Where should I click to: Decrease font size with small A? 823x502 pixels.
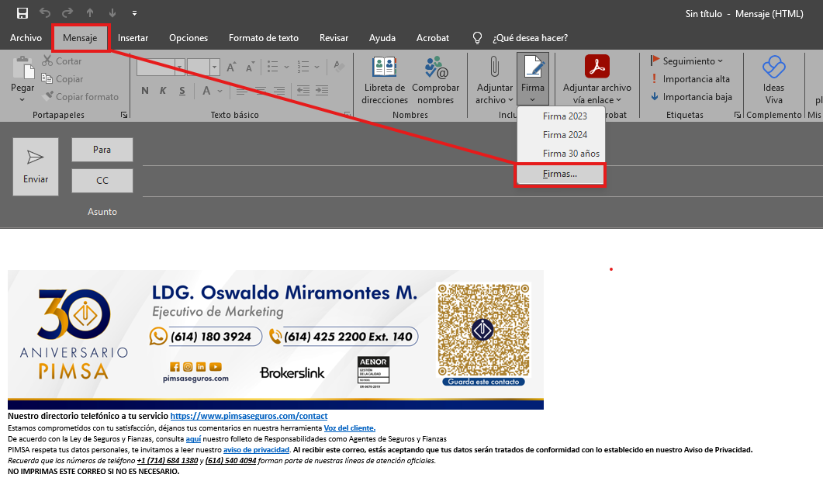(251, 67)
